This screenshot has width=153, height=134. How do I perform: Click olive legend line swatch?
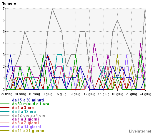pos(5,130)
